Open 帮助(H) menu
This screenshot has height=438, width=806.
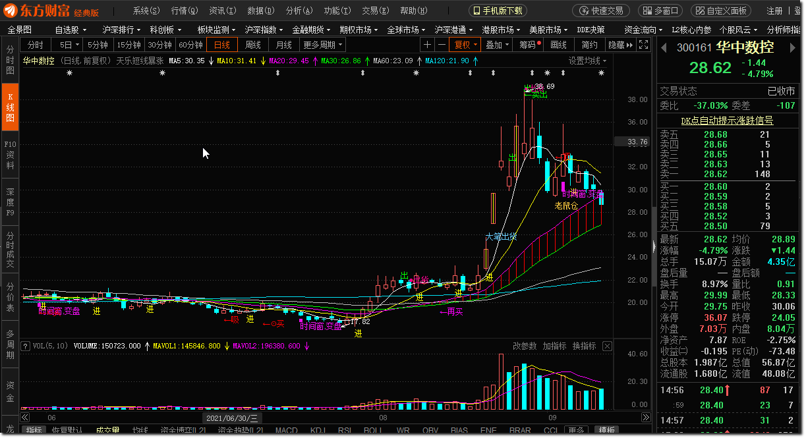414,11
